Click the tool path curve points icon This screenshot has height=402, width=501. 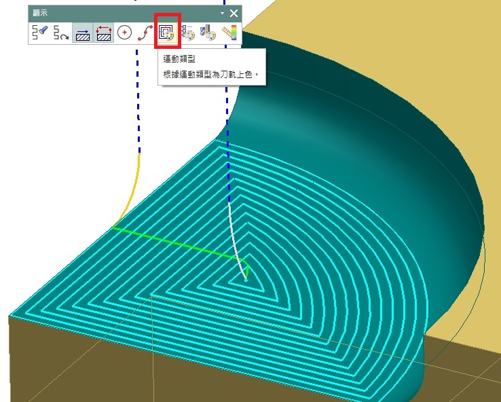coord(145,33)
